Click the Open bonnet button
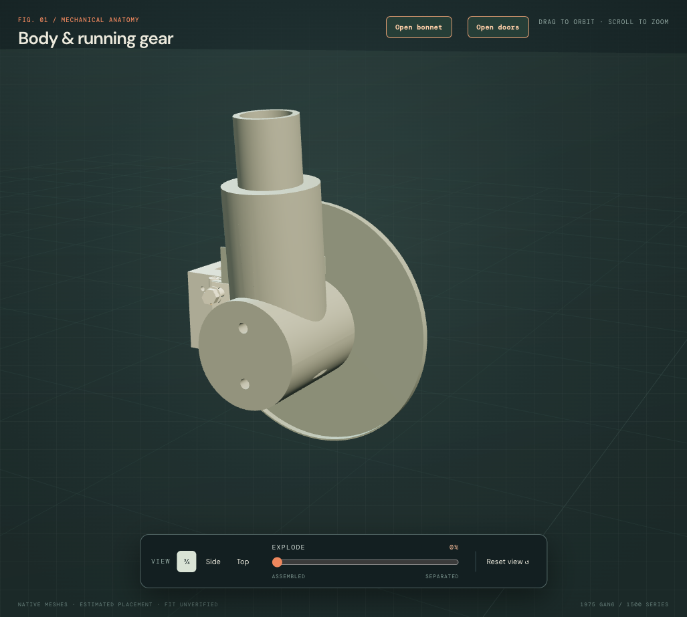The width and height of the screenshot is (687, 617). [419, 27]
